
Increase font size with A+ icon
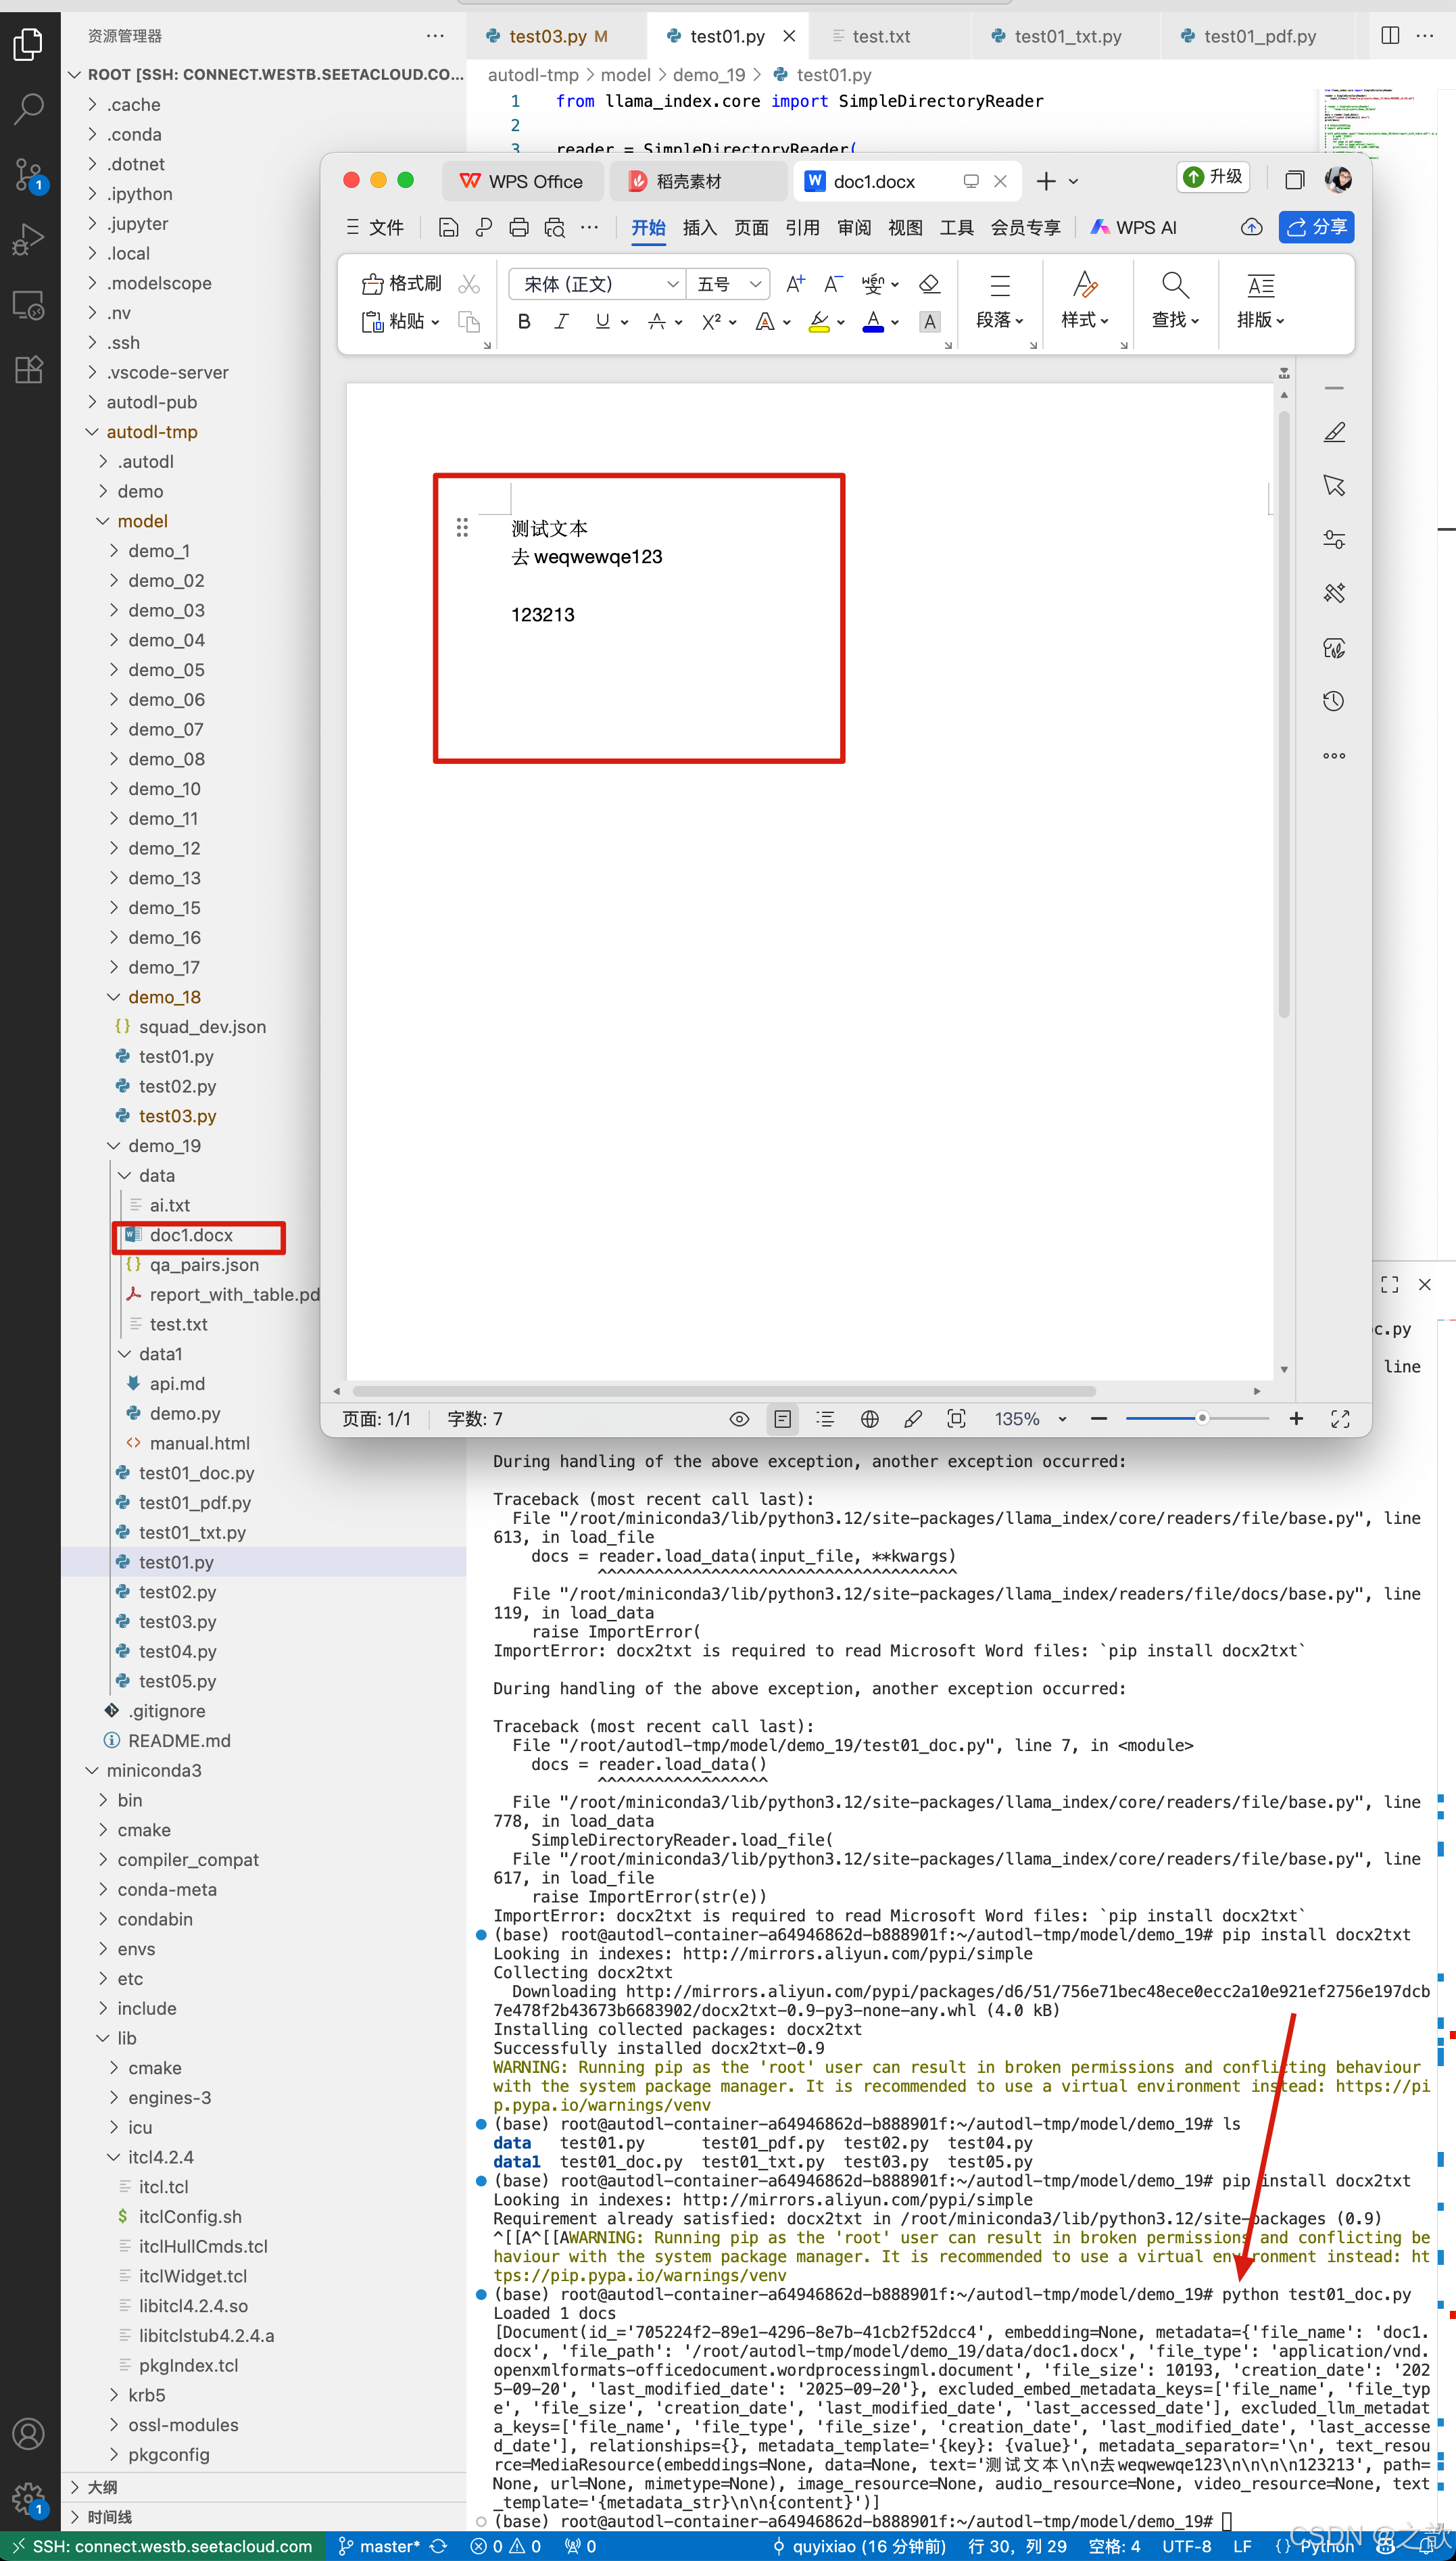click(x=795, y=284)
